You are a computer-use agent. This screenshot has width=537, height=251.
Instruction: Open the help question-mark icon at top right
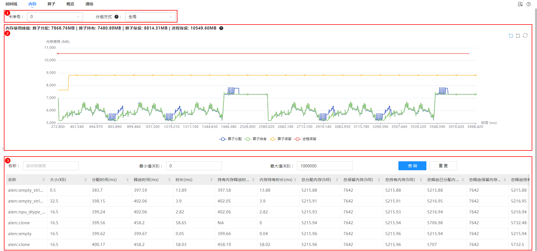tap(529, 4)
